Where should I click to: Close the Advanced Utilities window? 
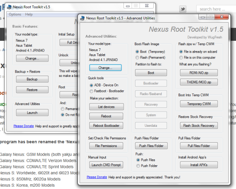tap(222, 17)
